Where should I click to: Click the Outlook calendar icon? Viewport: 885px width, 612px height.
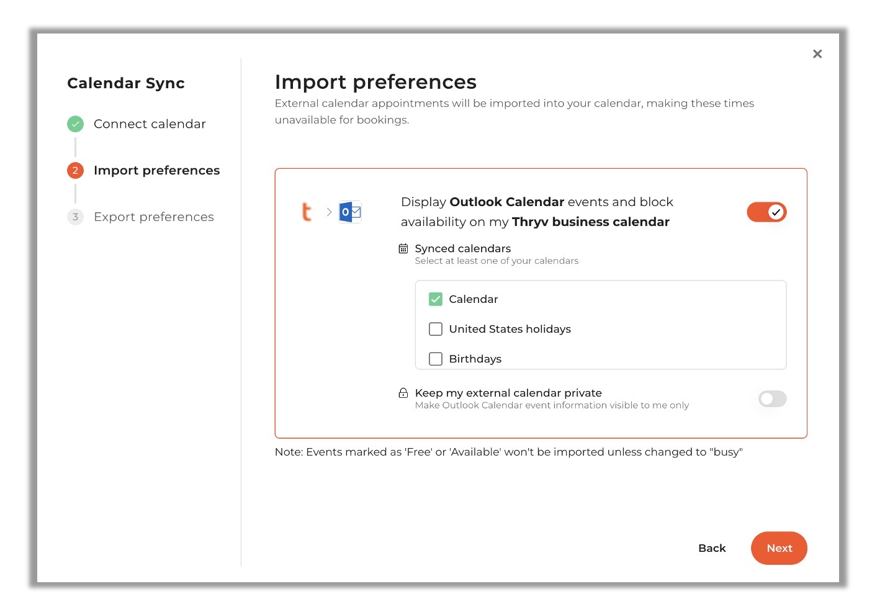pyautogui.click(x=350, y=212)
